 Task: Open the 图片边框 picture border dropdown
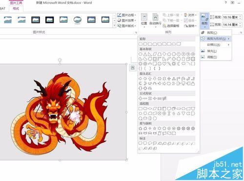[127, 15]
